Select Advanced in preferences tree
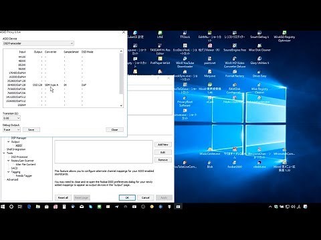This screenshot has width=321, height=240. tap(12, 179)
